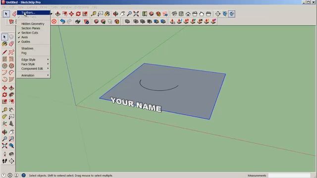Viewport: 317px width, 178px height.
Task: Activate the Walk footprints tool
Action: 4,161
